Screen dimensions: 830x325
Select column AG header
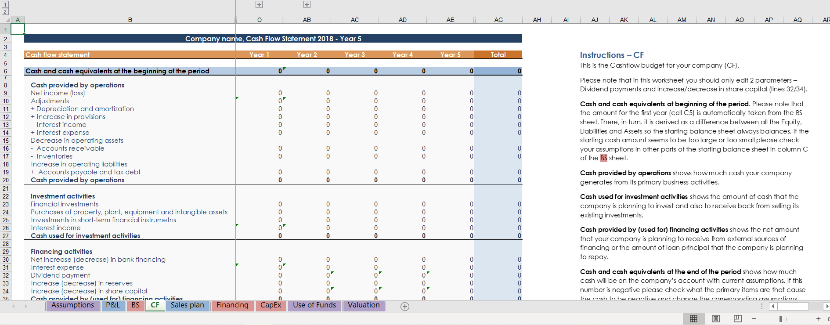[498, 20]
